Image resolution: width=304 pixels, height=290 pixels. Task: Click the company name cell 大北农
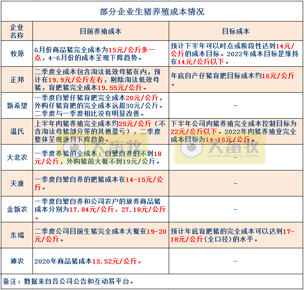tap(17, 157)
